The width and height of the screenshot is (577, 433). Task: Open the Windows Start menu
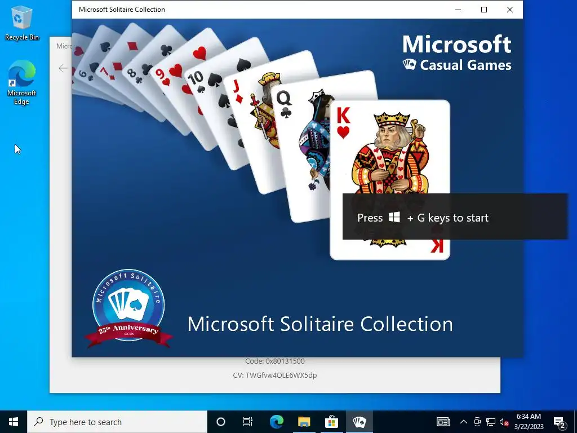(x=14, y=422)
